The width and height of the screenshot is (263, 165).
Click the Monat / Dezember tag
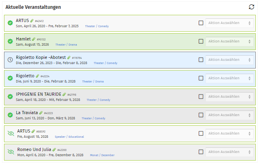pos(101,155)
